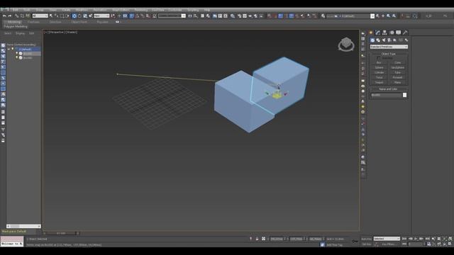This screenshot has height=255, width=454.
Task: Select the Cameras category icon
Action: click(389, 40)
